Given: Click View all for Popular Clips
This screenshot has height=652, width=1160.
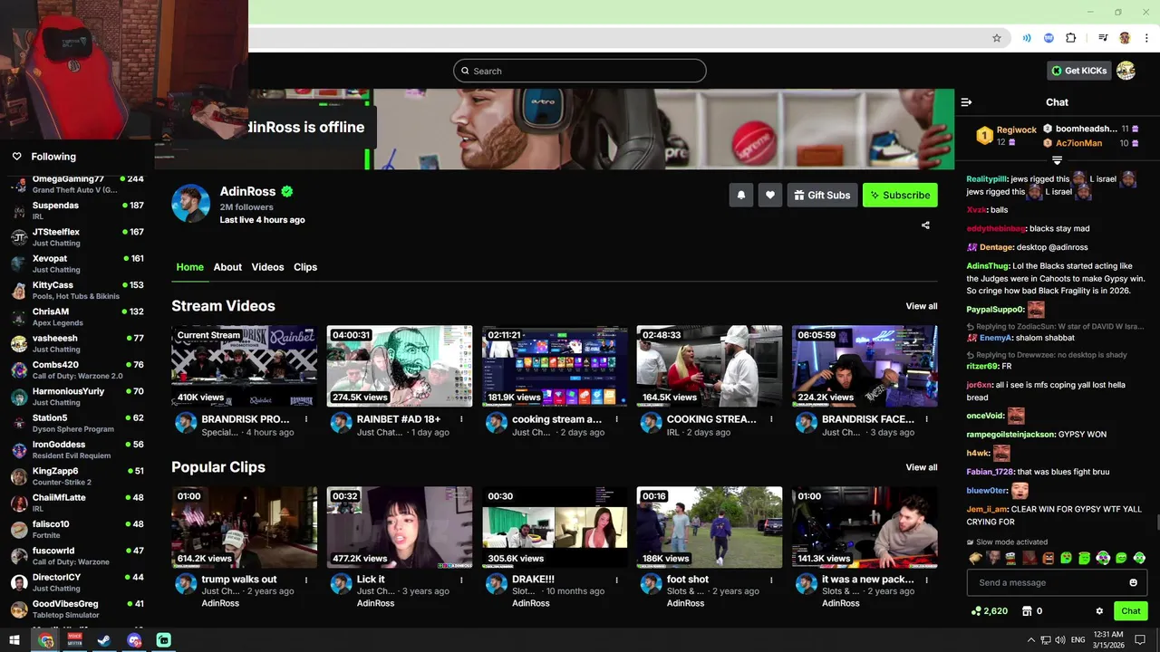Looking at the screenshot, I should pyautogui.click(x=922, y=467).
